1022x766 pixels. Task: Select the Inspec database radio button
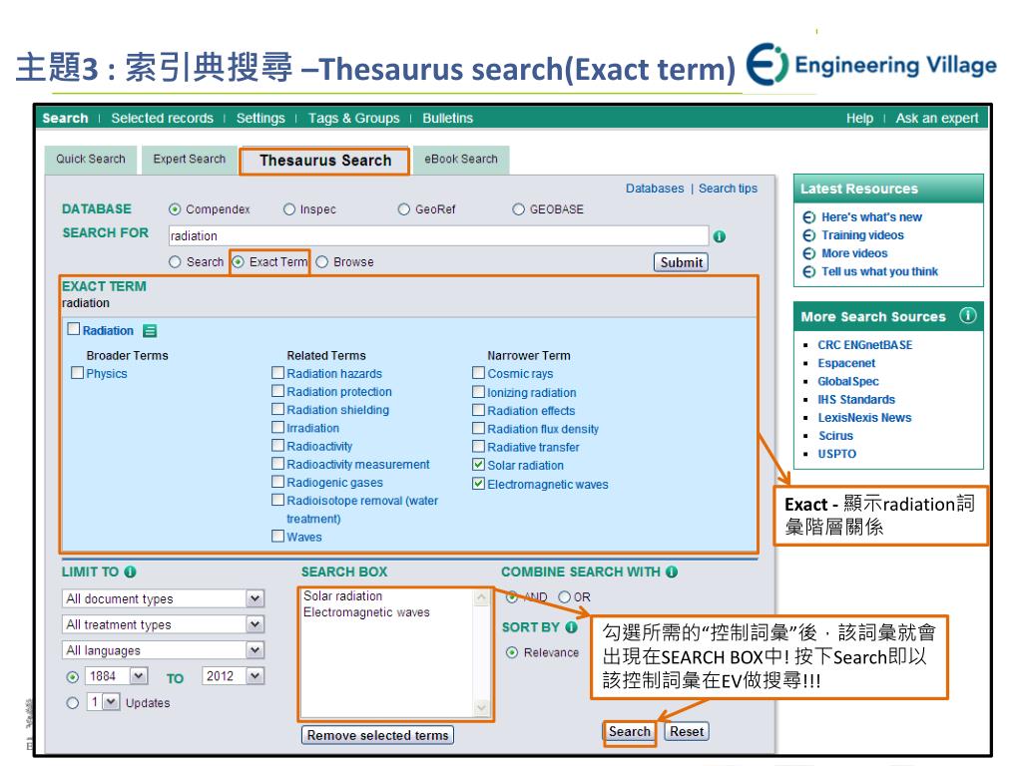(289, 209)
